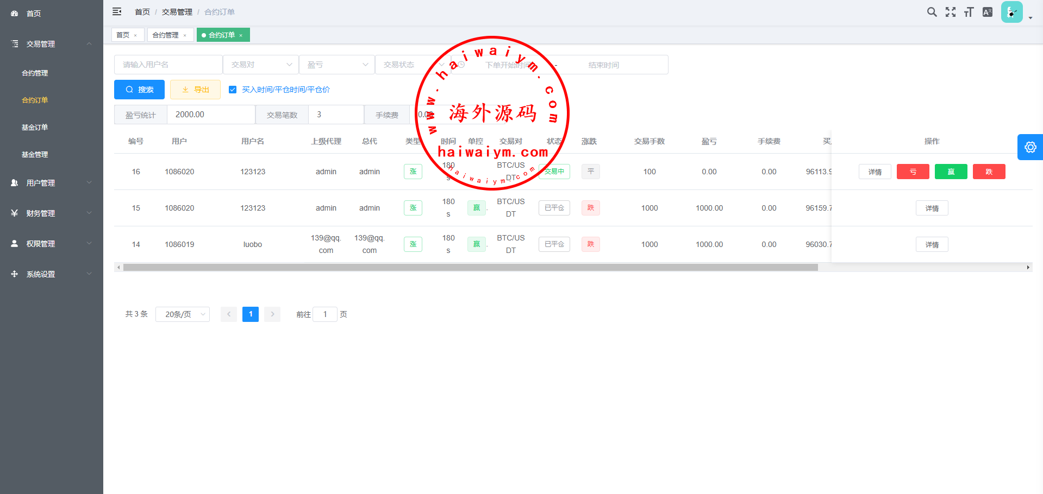Viewport: 1043px width, 494px height.
Task: Collapse sidebar using hamburger icon
Action: (x=117, y=11)
